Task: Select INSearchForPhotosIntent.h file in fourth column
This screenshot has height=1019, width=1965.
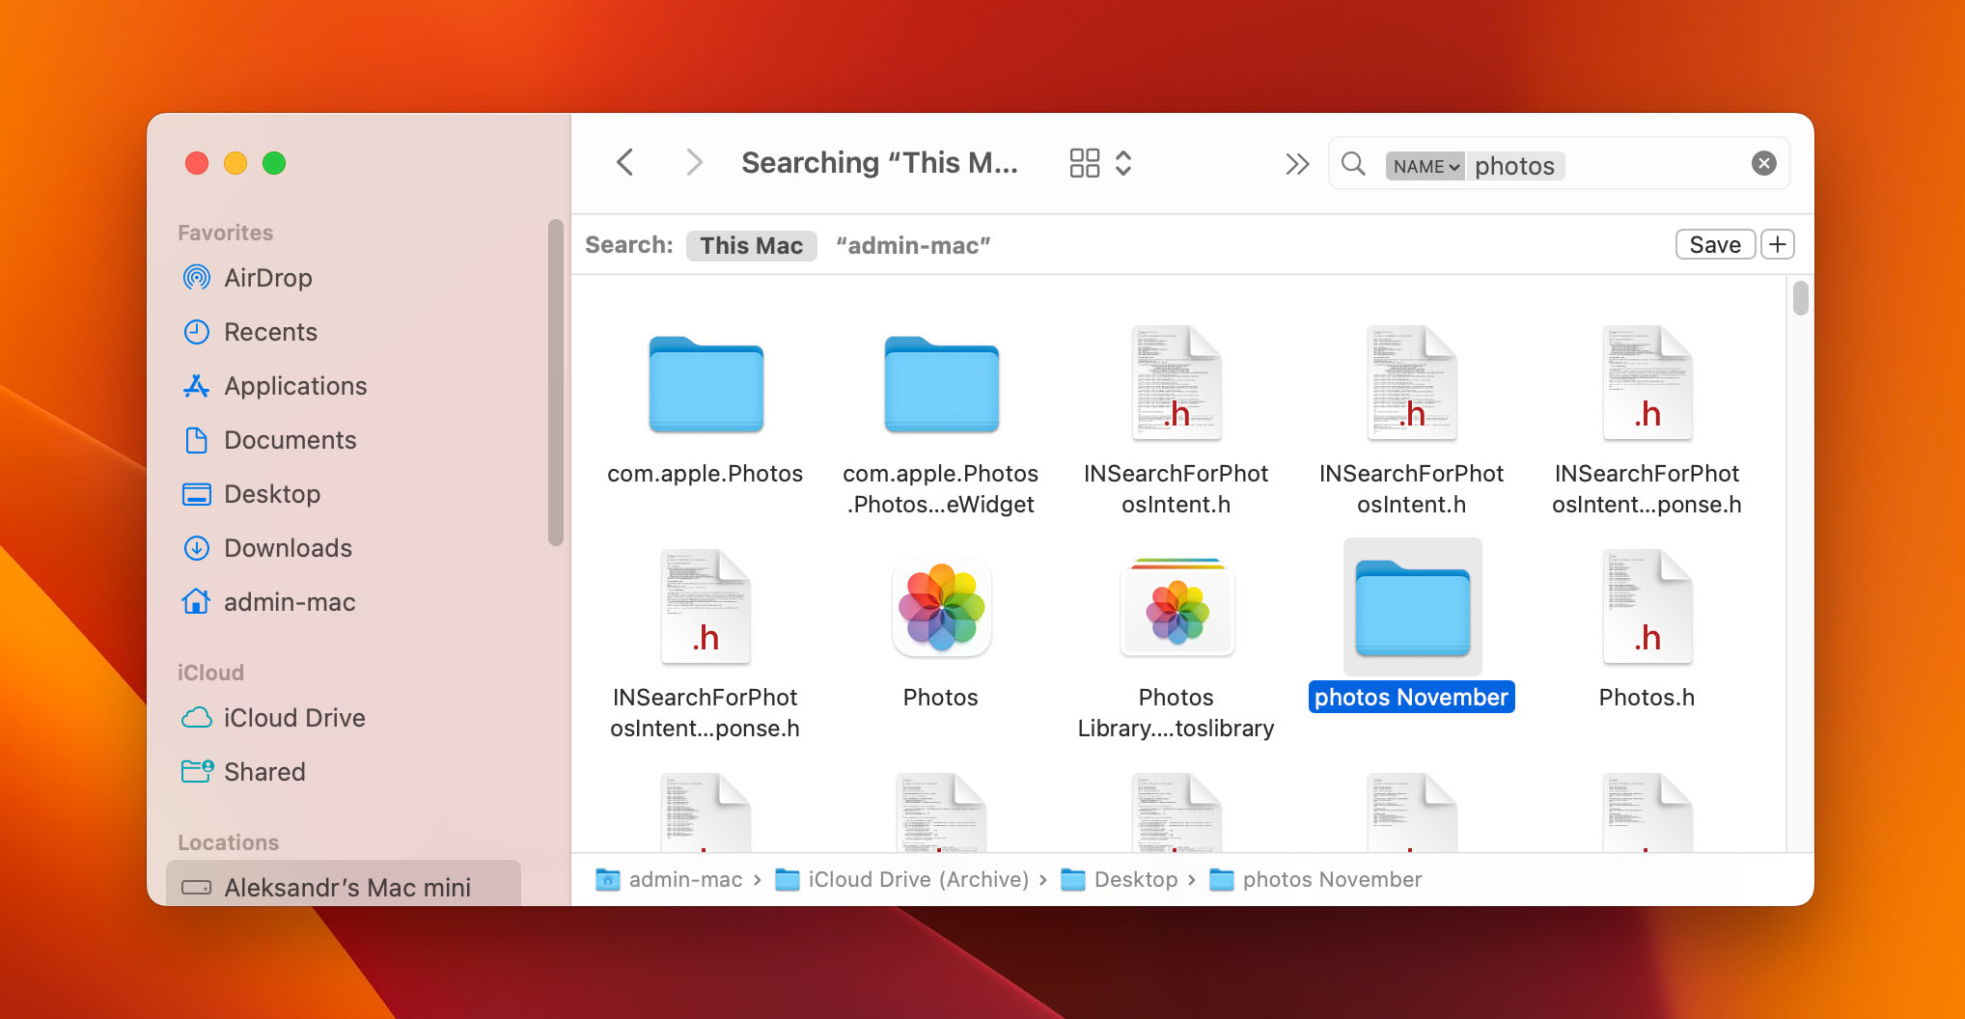Action: point(1412,384)
